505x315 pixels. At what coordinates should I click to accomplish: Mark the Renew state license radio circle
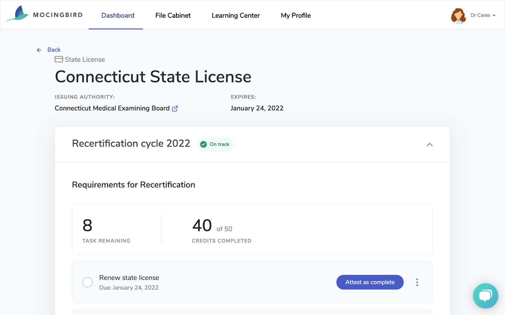tap(87, 282)
